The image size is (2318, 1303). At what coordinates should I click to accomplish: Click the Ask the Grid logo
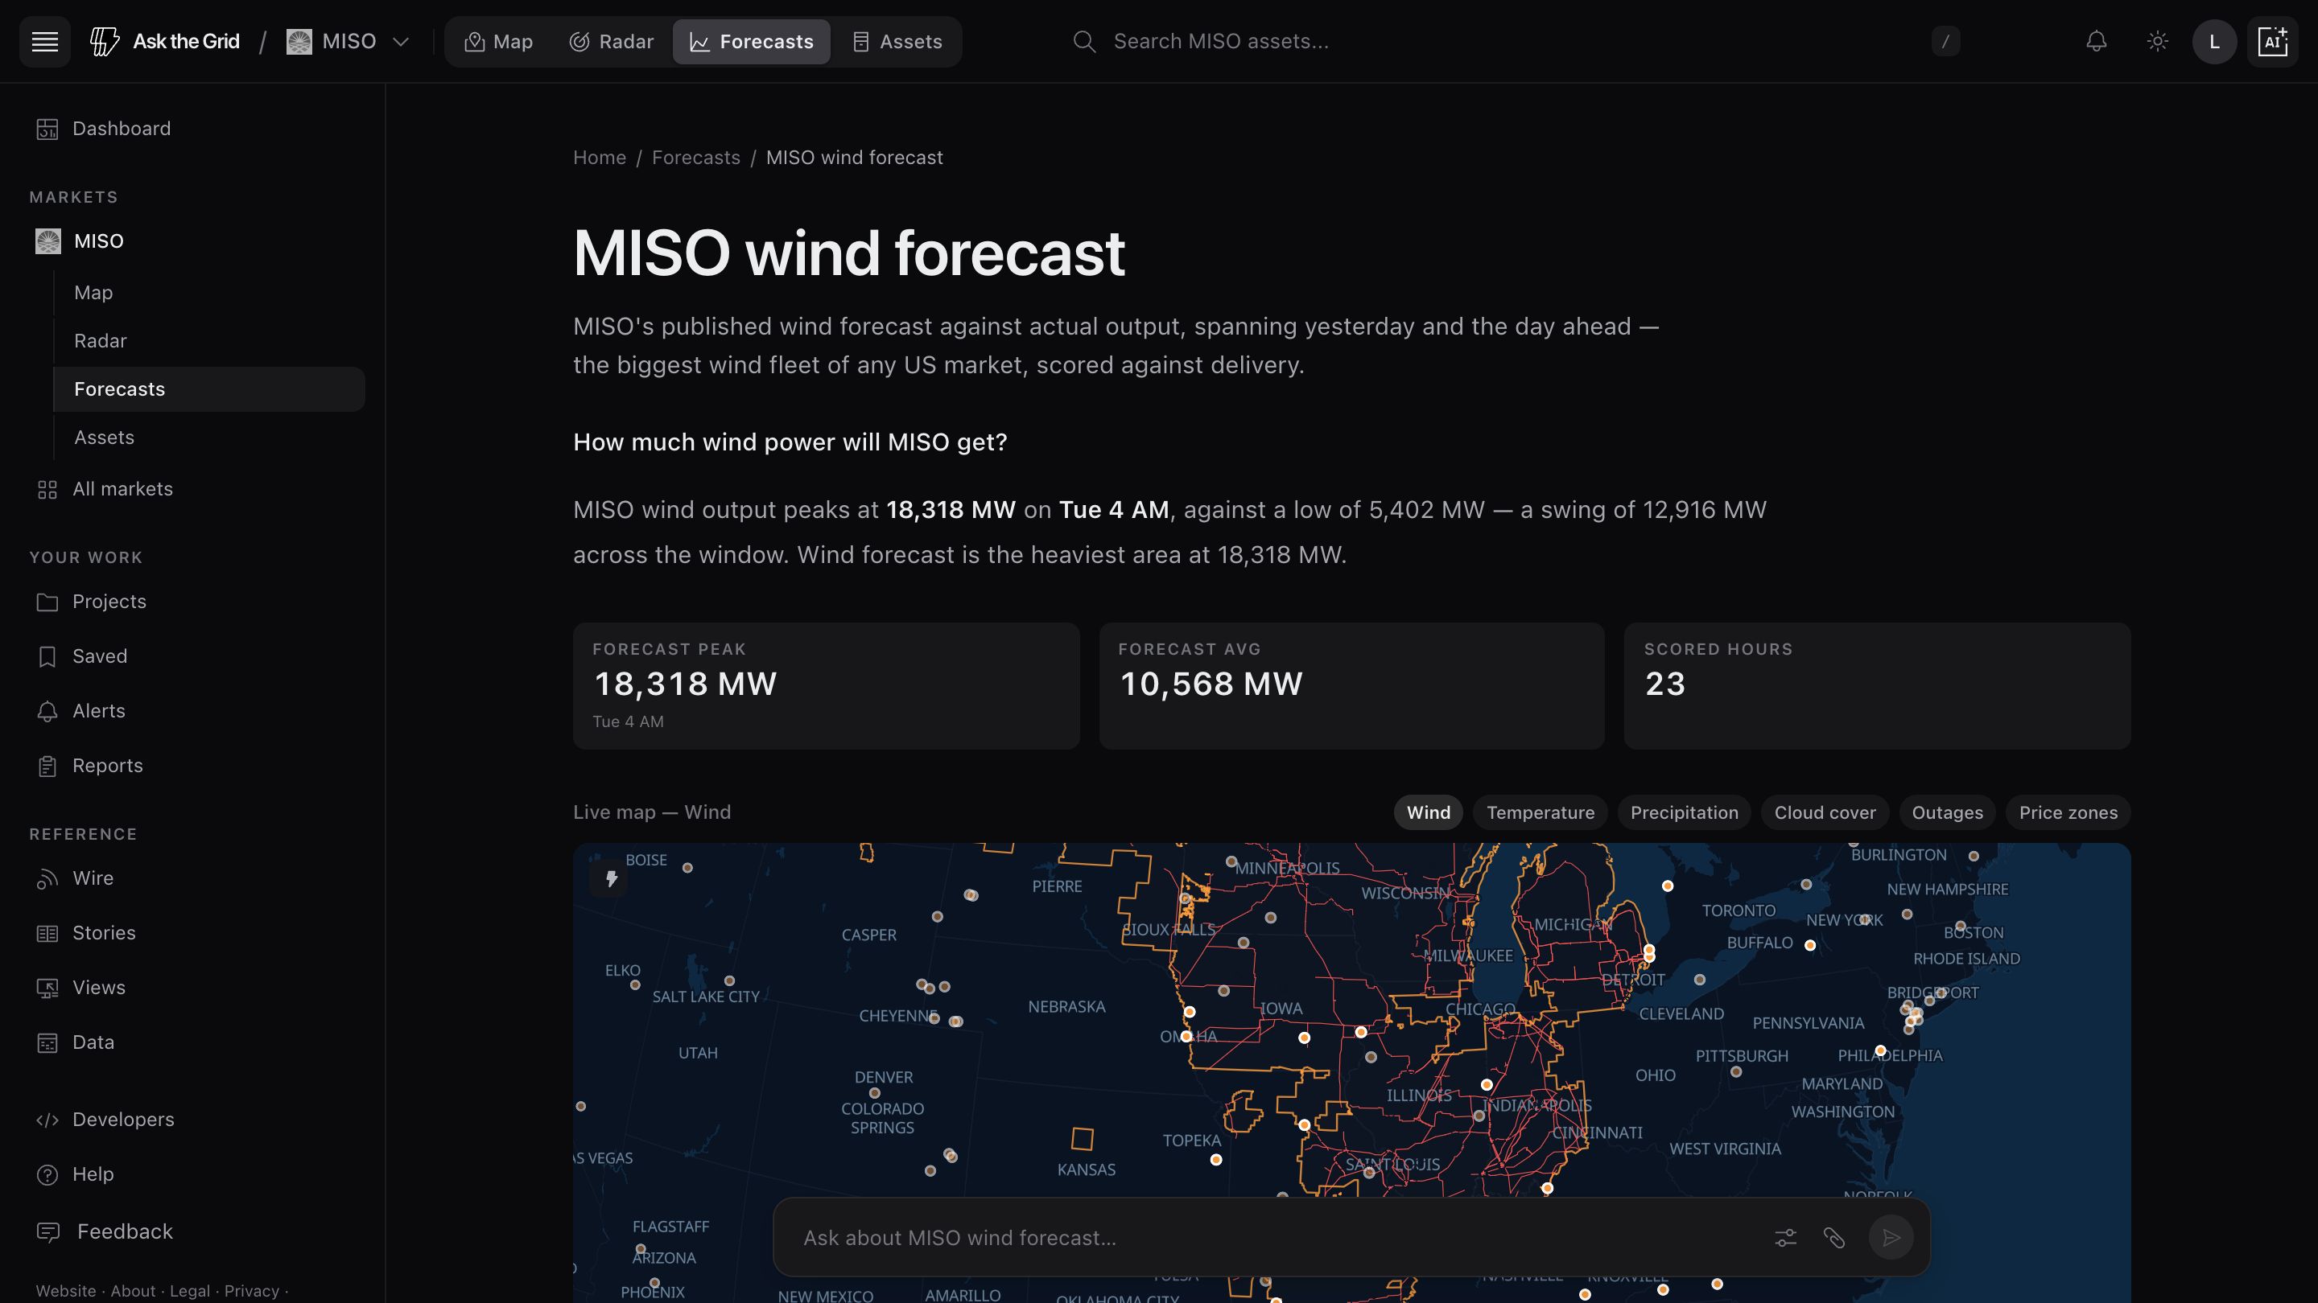point(165,41)
